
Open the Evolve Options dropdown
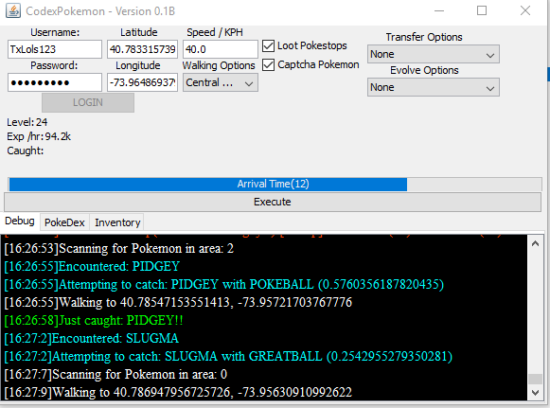(434, 87)
